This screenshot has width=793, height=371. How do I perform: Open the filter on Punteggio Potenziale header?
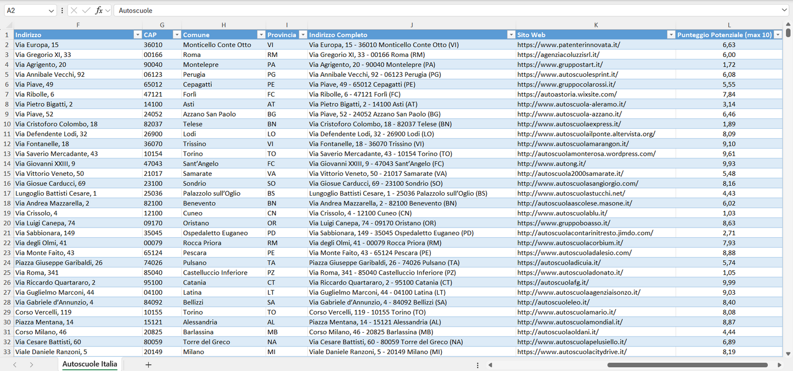pyautogui.click(x=778, y=35)
